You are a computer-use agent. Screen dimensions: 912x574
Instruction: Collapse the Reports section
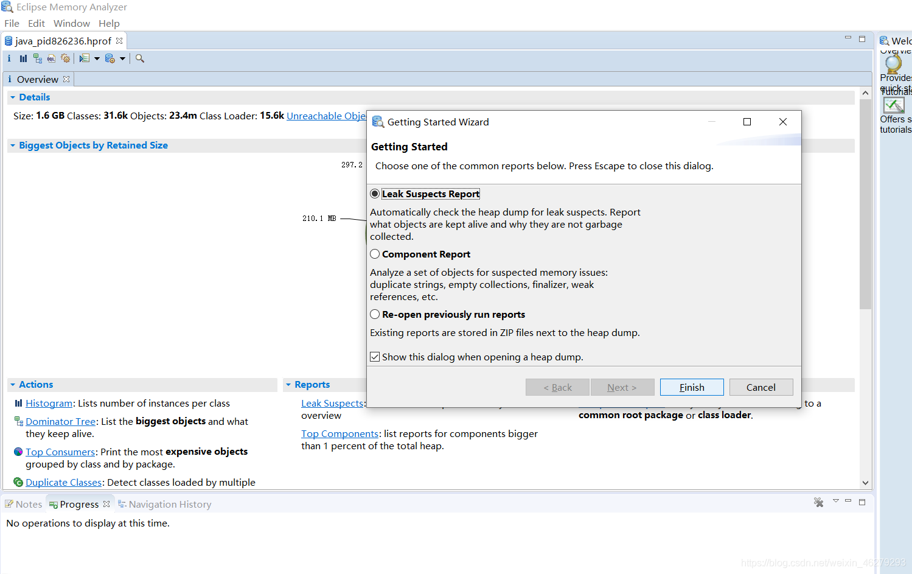(x=288, y=385)
